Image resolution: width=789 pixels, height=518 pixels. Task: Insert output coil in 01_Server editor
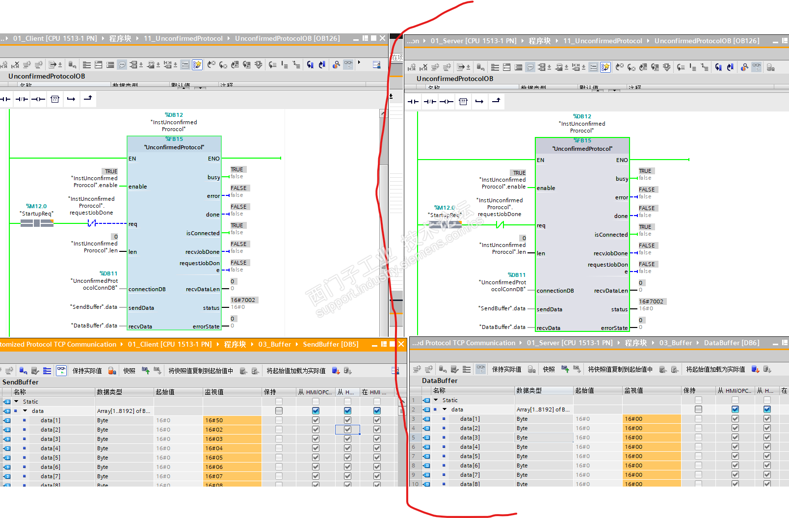pos(447,102)
